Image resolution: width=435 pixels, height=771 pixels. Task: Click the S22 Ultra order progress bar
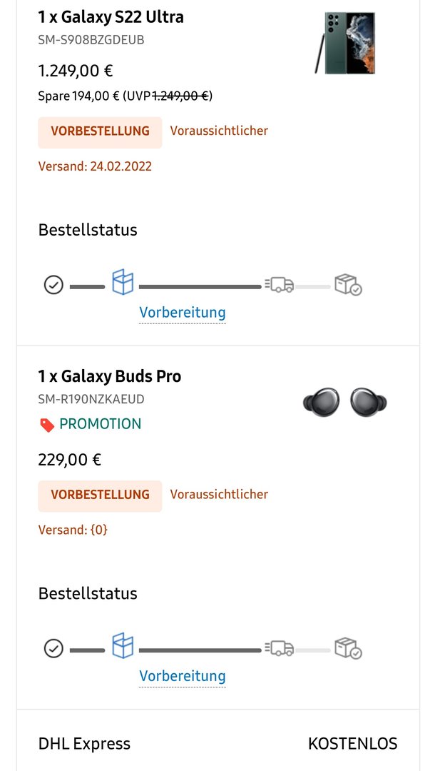[203, 285]
